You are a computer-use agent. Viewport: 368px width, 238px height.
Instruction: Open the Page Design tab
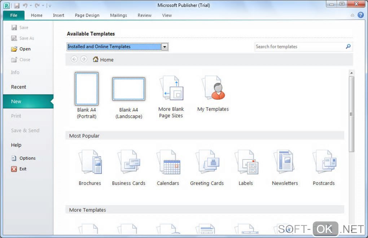click(x=87, y=15)
